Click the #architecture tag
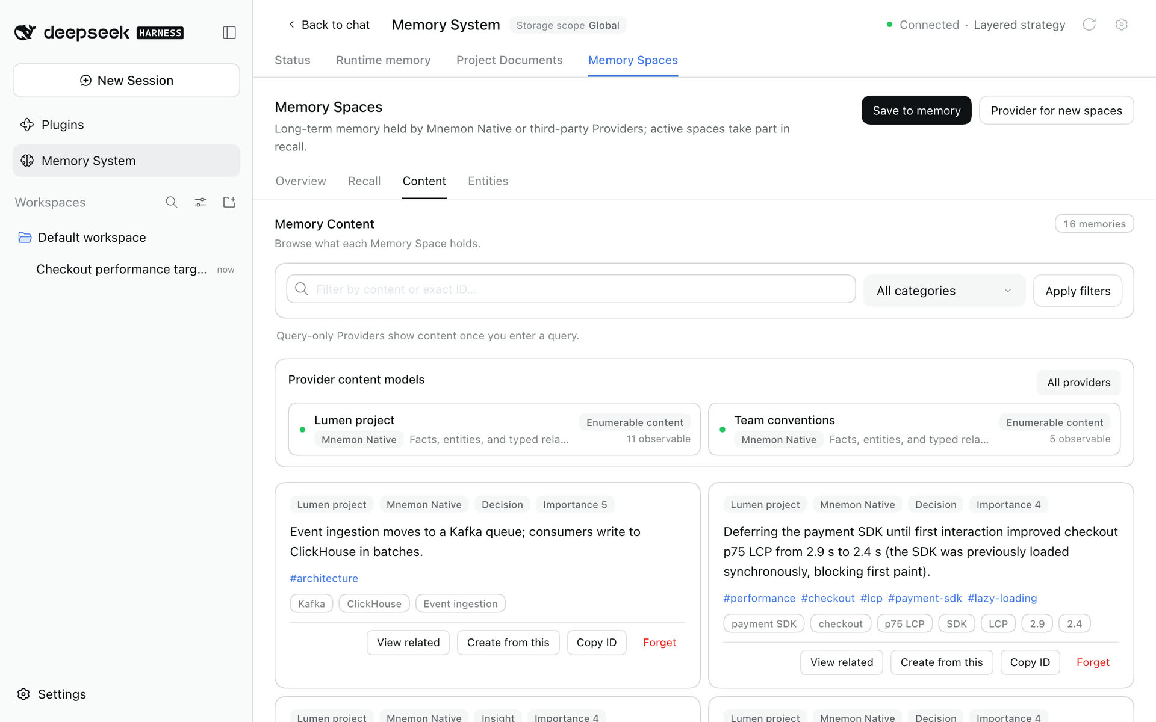This screenshot has width=1156, height=722. pos(324,578)
